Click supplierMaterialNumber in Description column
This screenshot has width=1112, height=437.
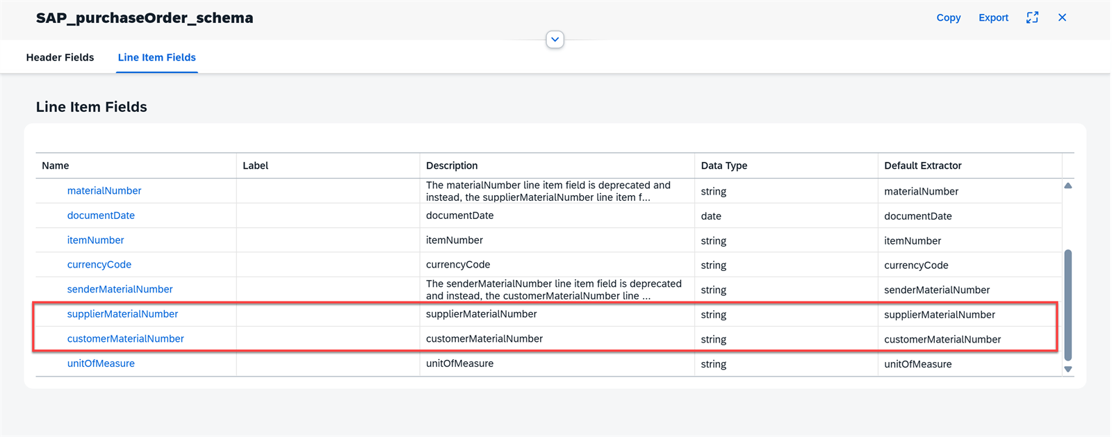481,314
